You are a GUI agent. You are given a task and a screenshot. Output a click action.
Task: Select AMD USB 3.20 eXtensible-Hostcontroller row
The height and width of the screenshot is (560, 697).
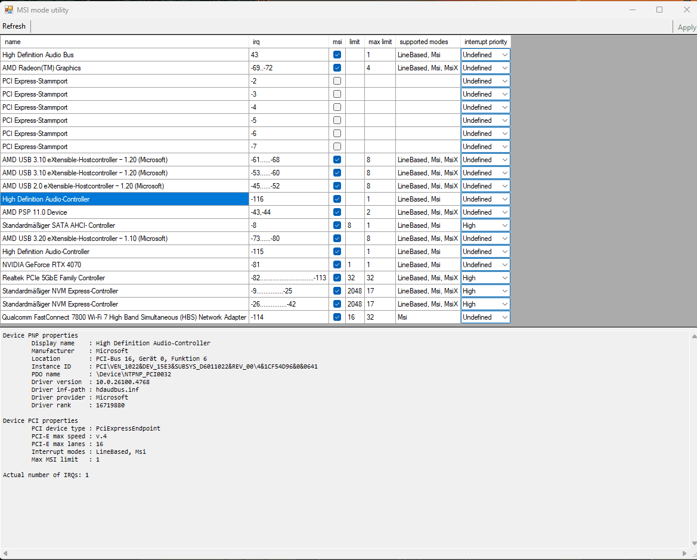coord(125,239)
